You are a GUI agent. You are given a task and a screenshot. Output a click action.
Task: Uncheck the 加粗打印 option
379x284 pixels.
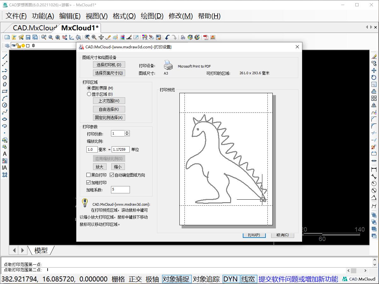[x=89, y=182]
